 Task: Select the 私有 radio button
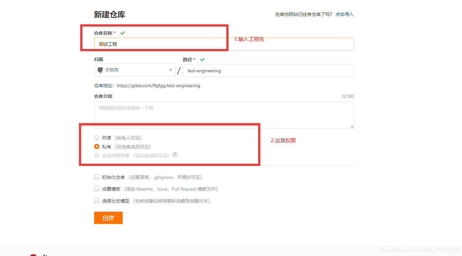(x=97, y=146)
